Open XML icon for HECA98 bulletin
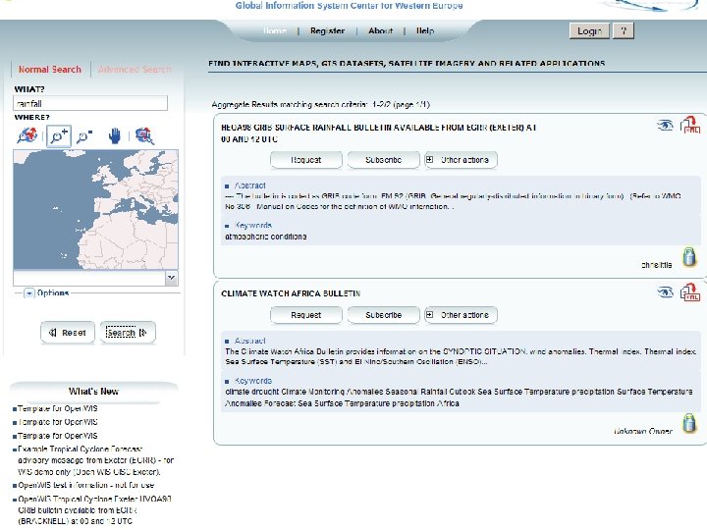Viewport: 707px width, 530px height. [690, 125]
